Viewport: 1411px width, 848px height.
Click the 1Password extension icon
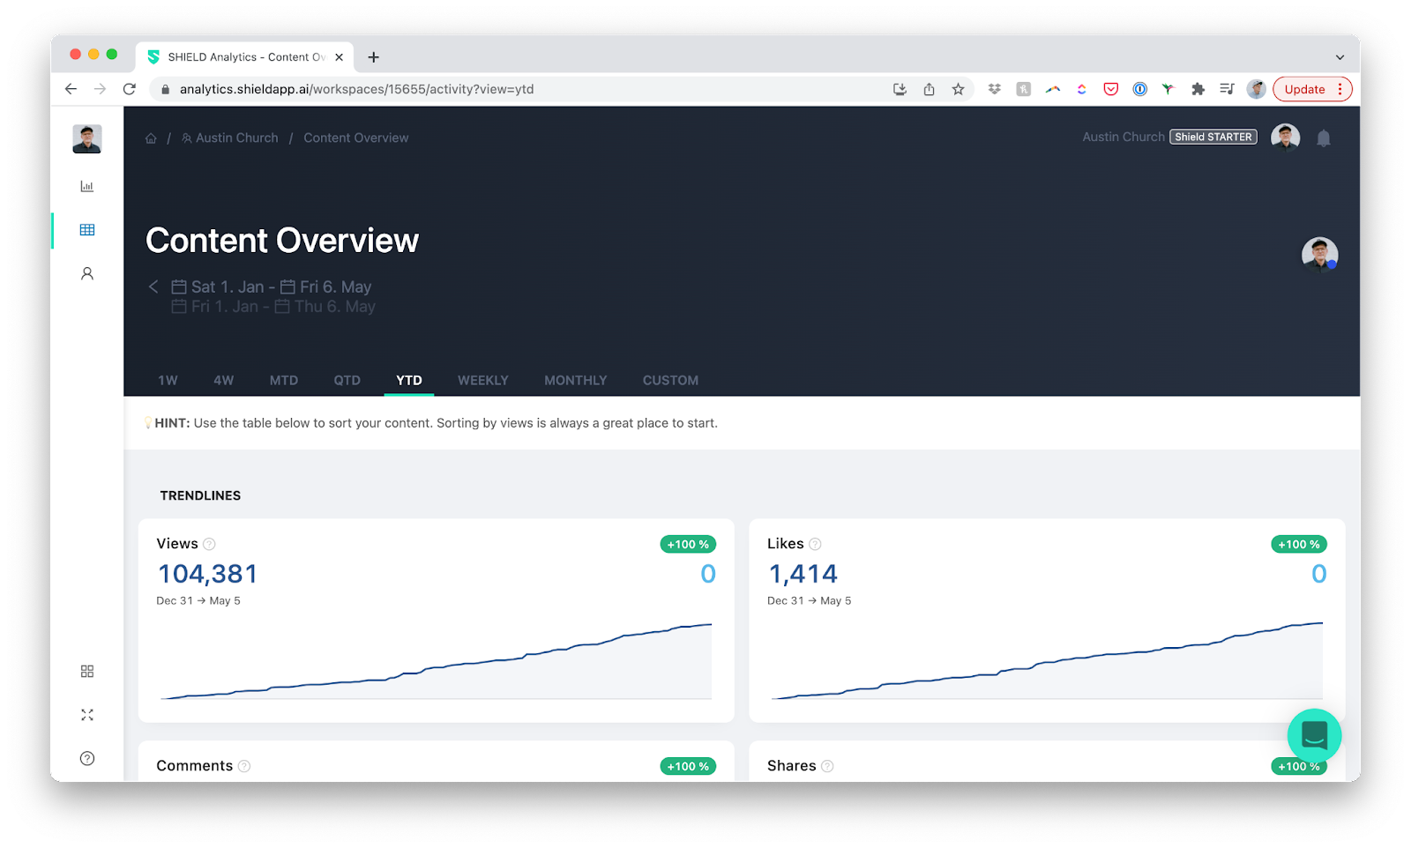point(1140,89)
